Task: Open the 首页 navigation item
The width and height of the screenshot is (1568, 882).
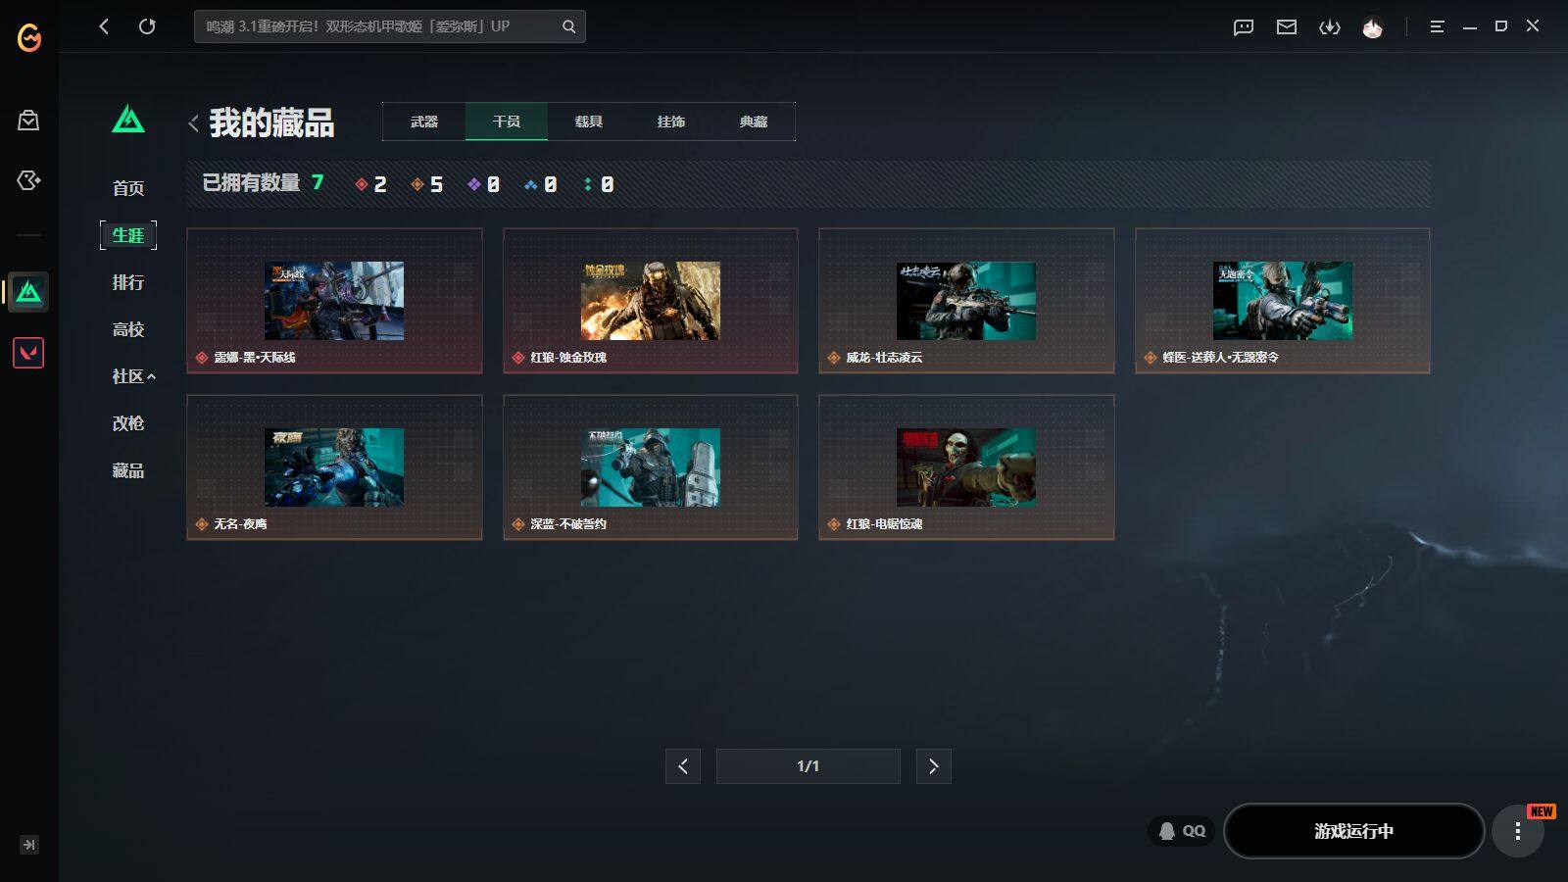Action: [x=128, y=188]
